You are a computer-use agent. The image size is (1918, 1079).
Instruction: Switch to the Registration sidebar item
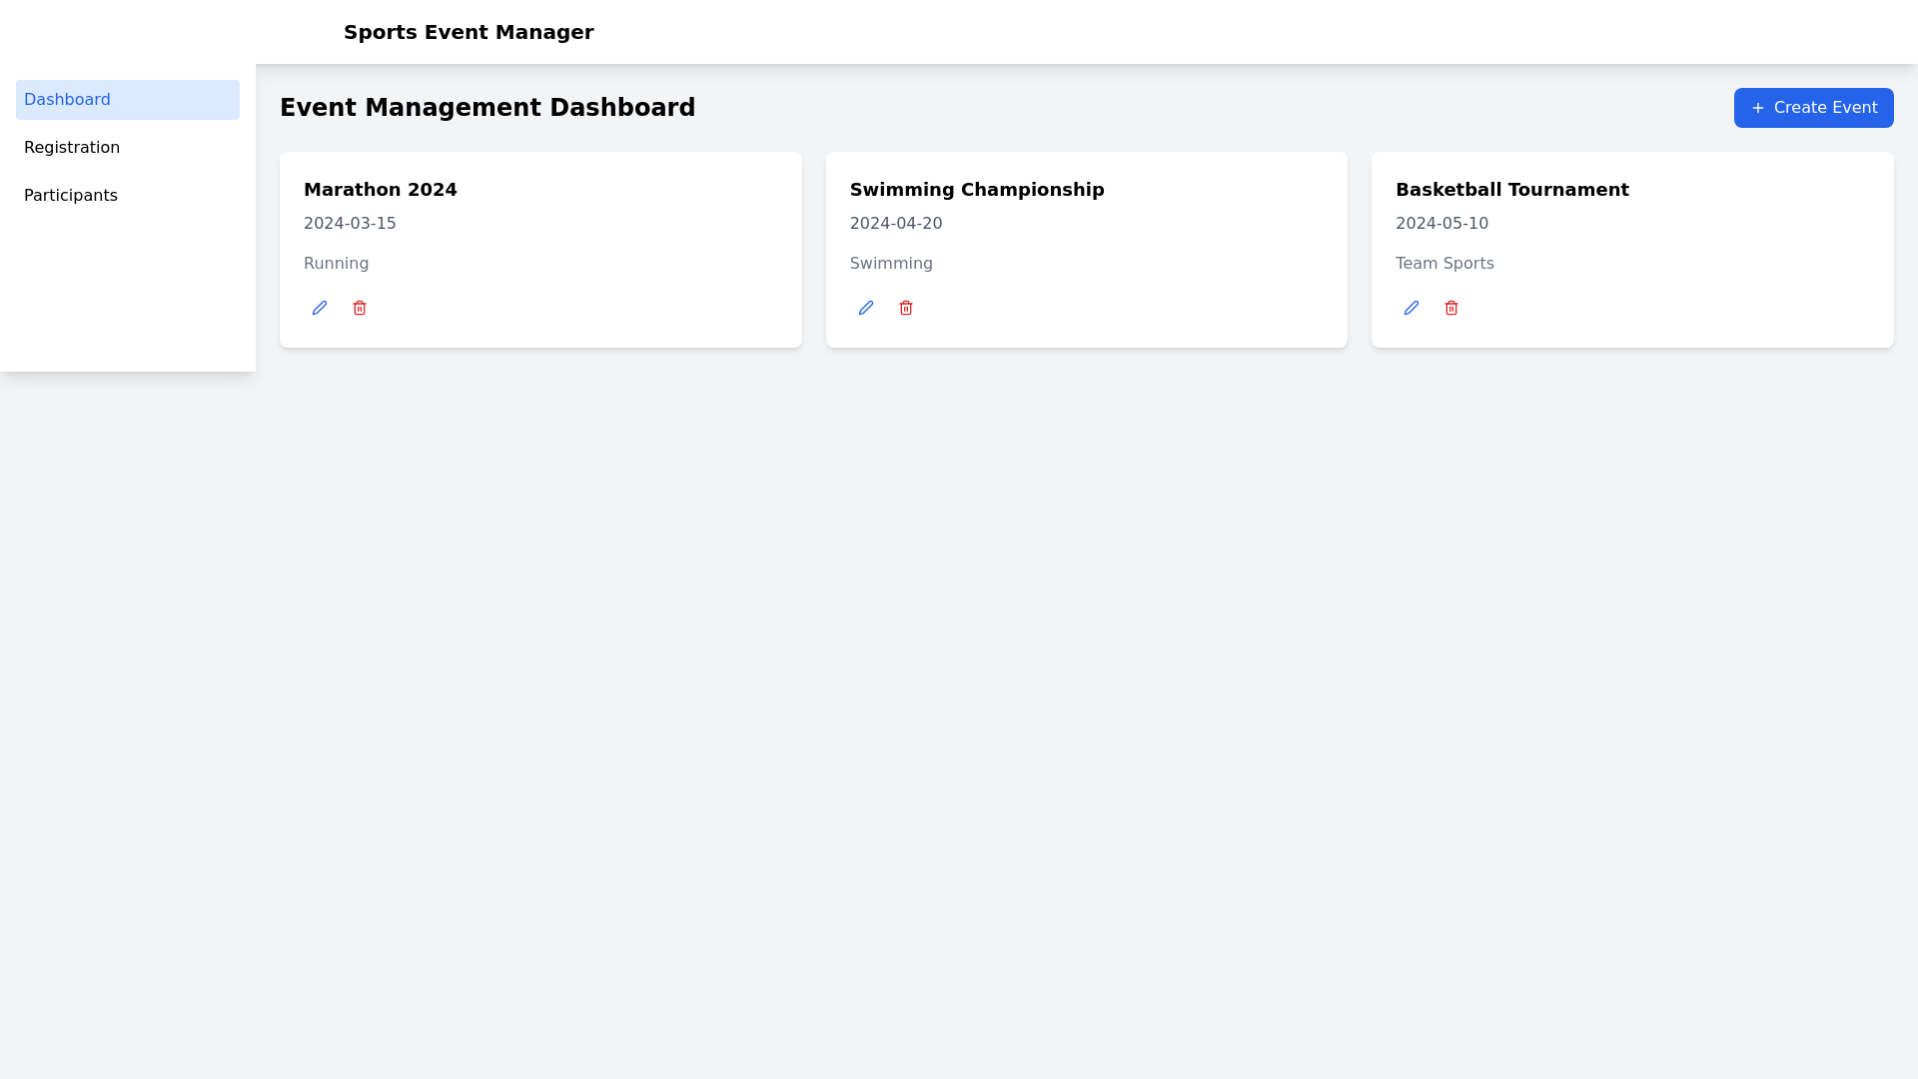tap(71, 147)
